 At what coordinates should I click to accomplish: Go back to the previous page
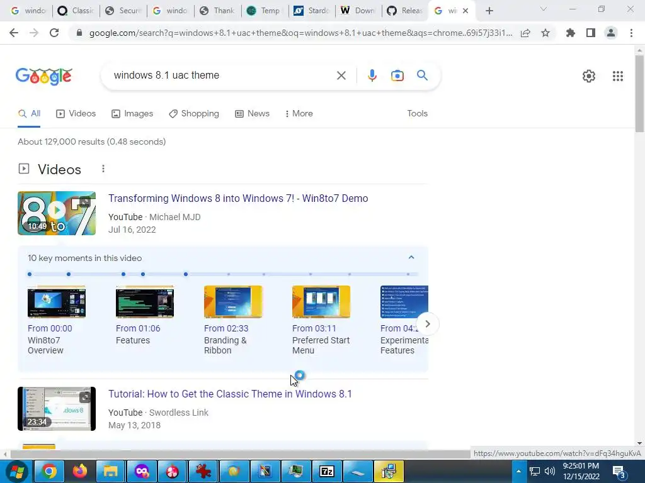pyautogui.click(x=14, y=33)
